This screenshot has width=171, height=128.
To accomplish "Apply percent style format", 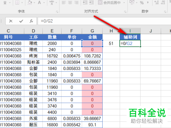I will pyautogui.click(x=142, y=3).
